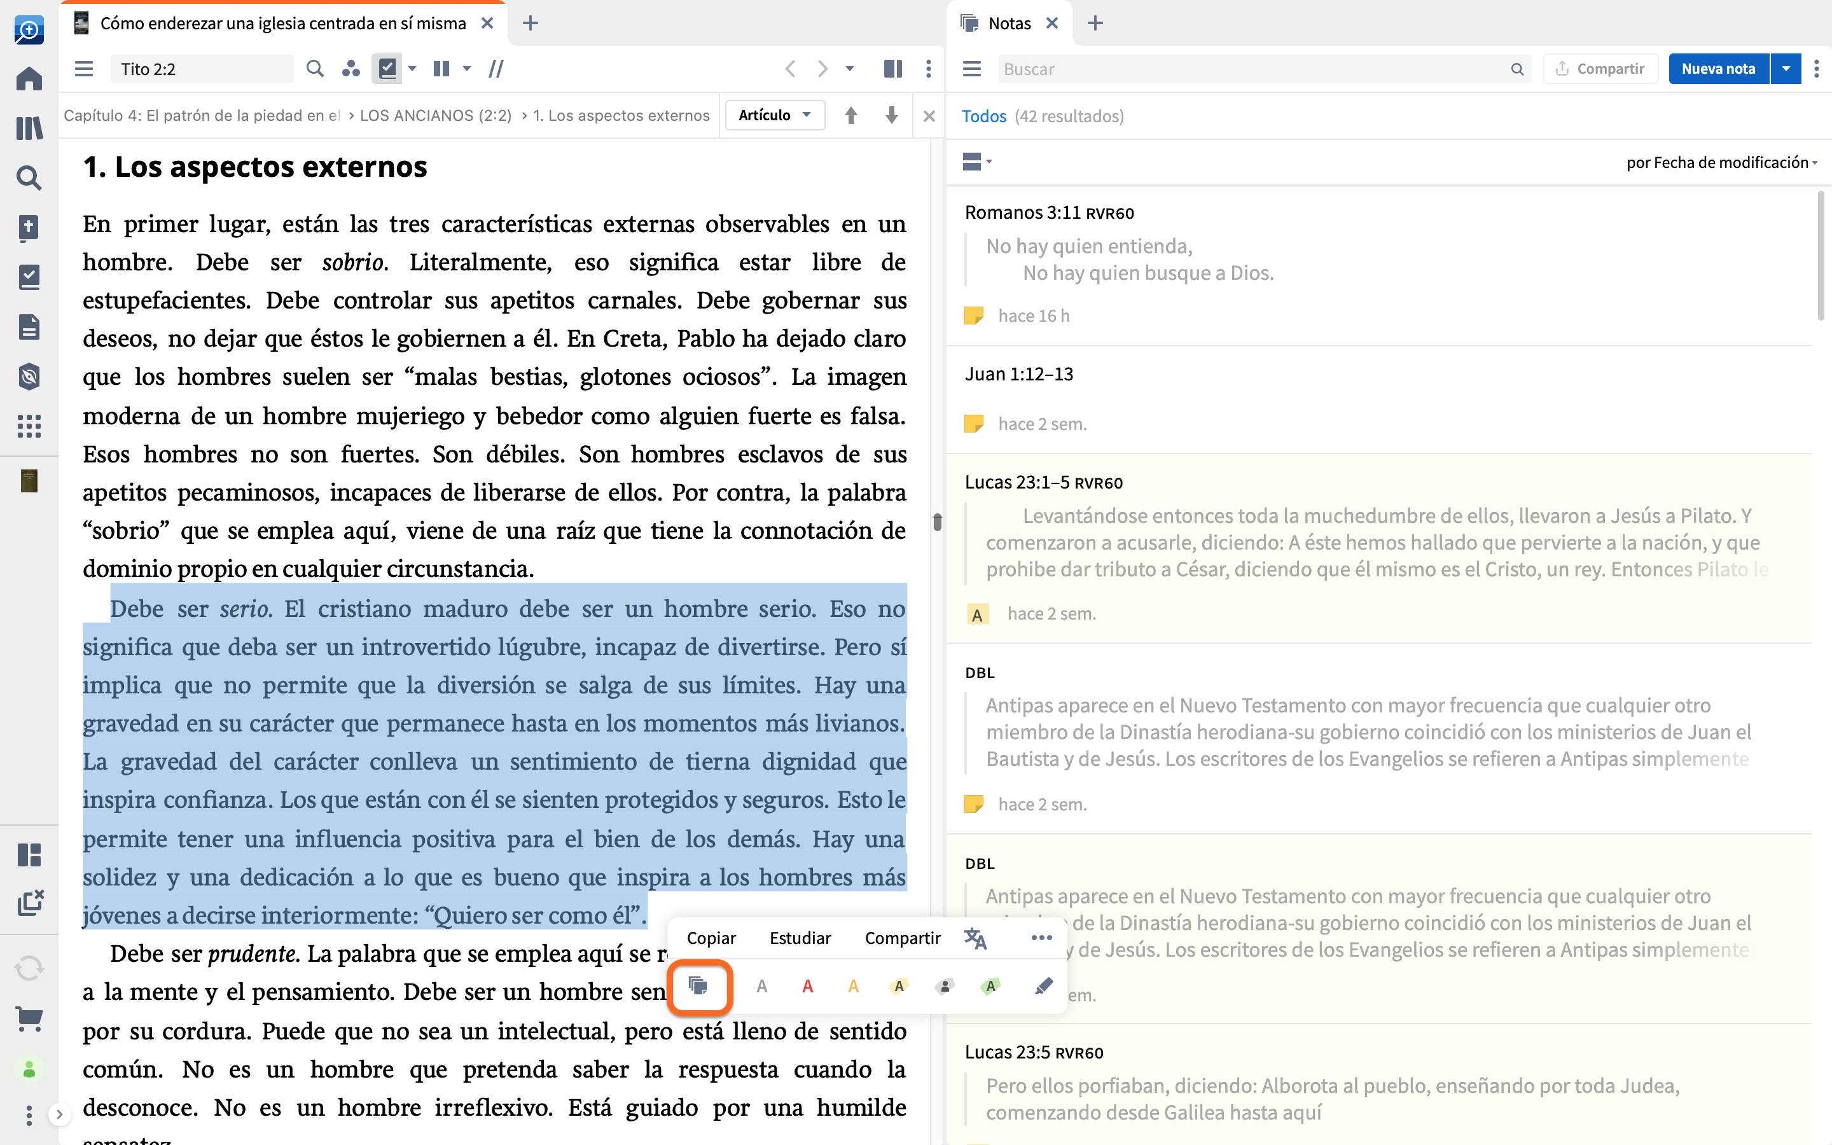This screenshot has height=1145, width=1832.
Task: Open the book panel kebab menu
Action: pos(929,69)
